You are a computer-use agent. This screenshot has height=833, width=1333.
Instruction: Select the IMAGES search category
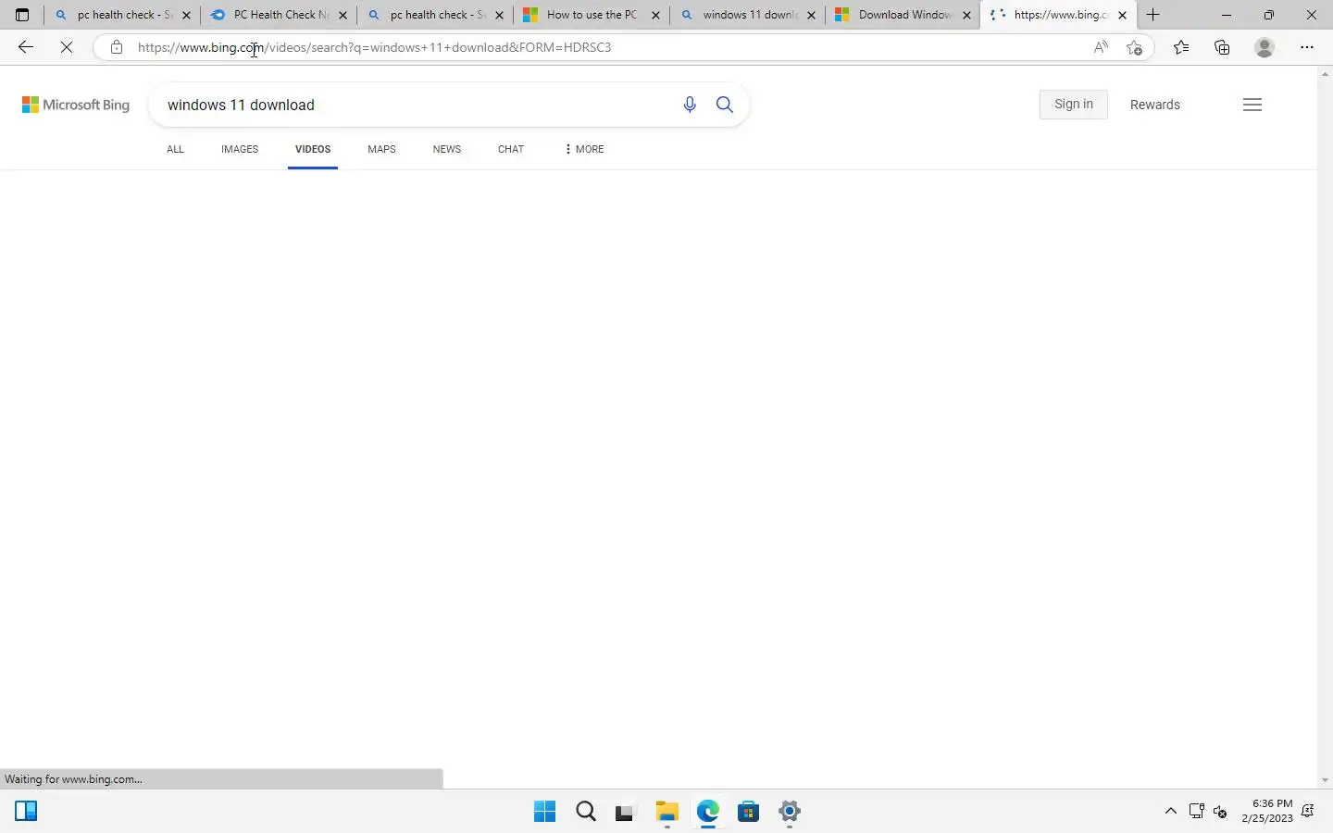(240, 149)
